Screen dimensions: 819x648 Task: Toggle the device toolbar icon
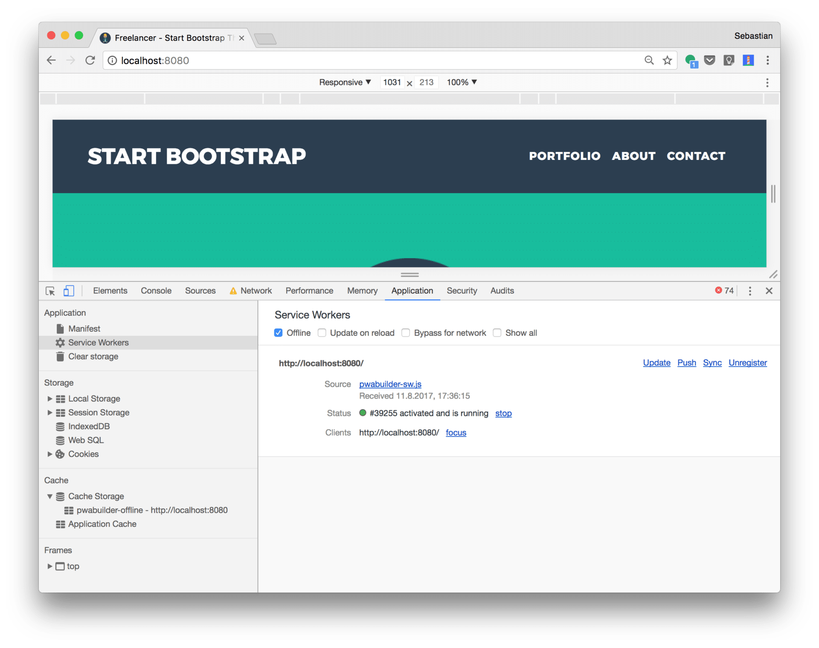(69, 291)
